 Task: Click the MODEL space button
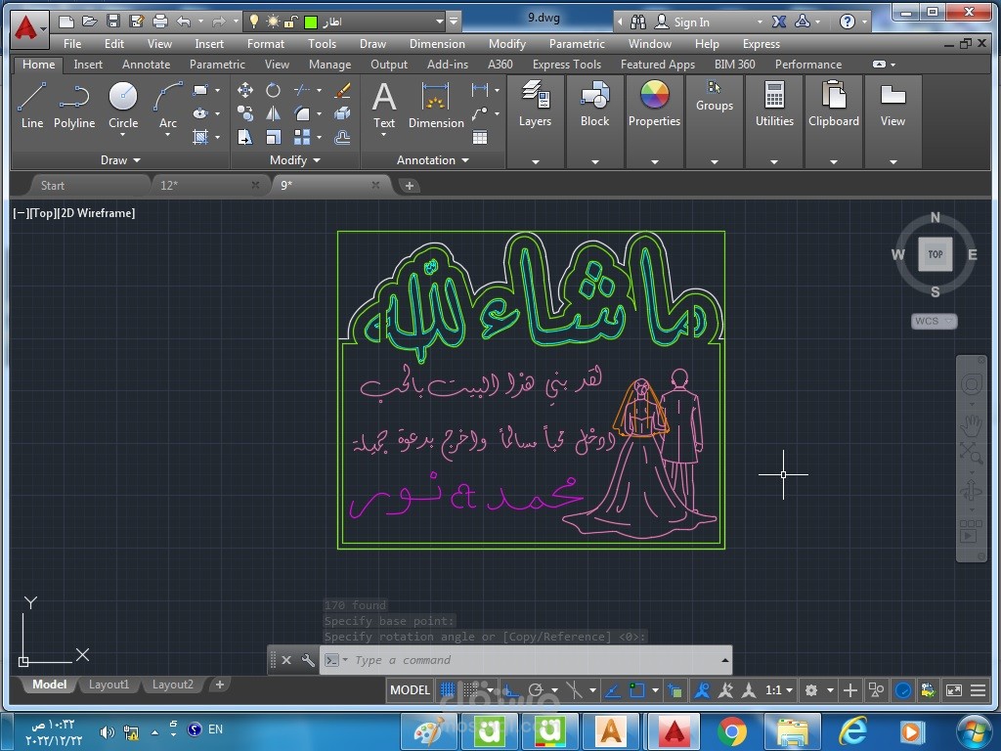(x=410, y=689)
